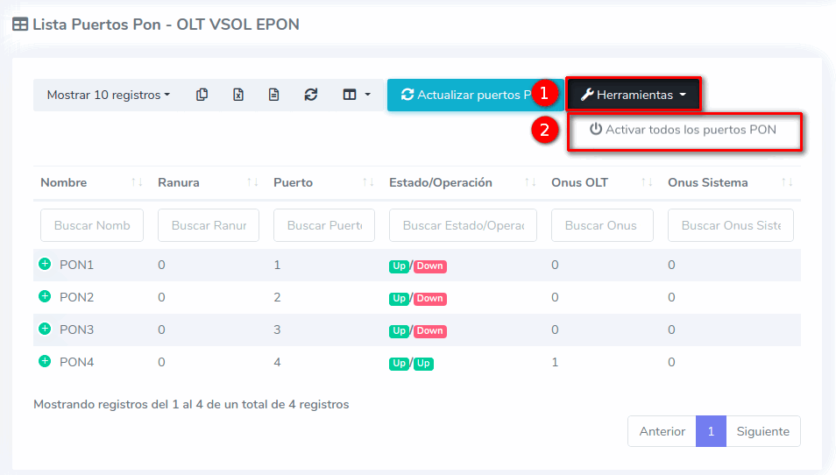Click the copy table icon
This screenshot has height=475, width=836.
202,95
